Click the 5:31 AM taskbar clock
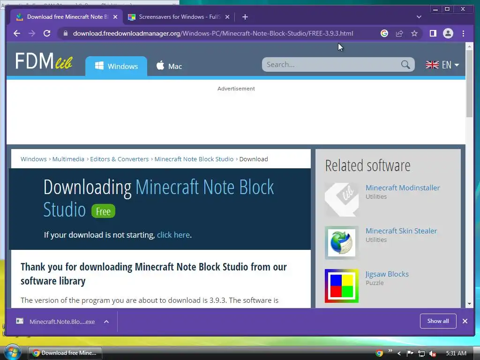This screenshot has width=480, height=360. pyautogui.click(x=456, y=353)
